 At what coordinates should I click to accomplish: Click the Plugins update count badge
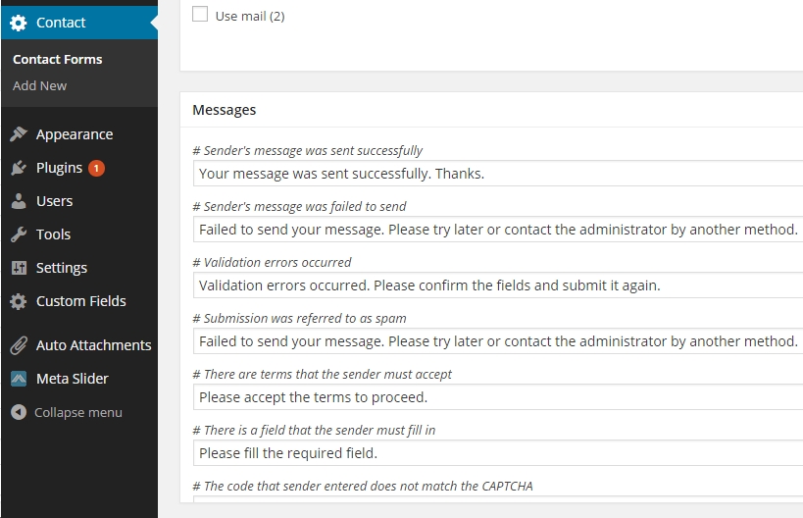pyautogui.click(x=96, y=168)
